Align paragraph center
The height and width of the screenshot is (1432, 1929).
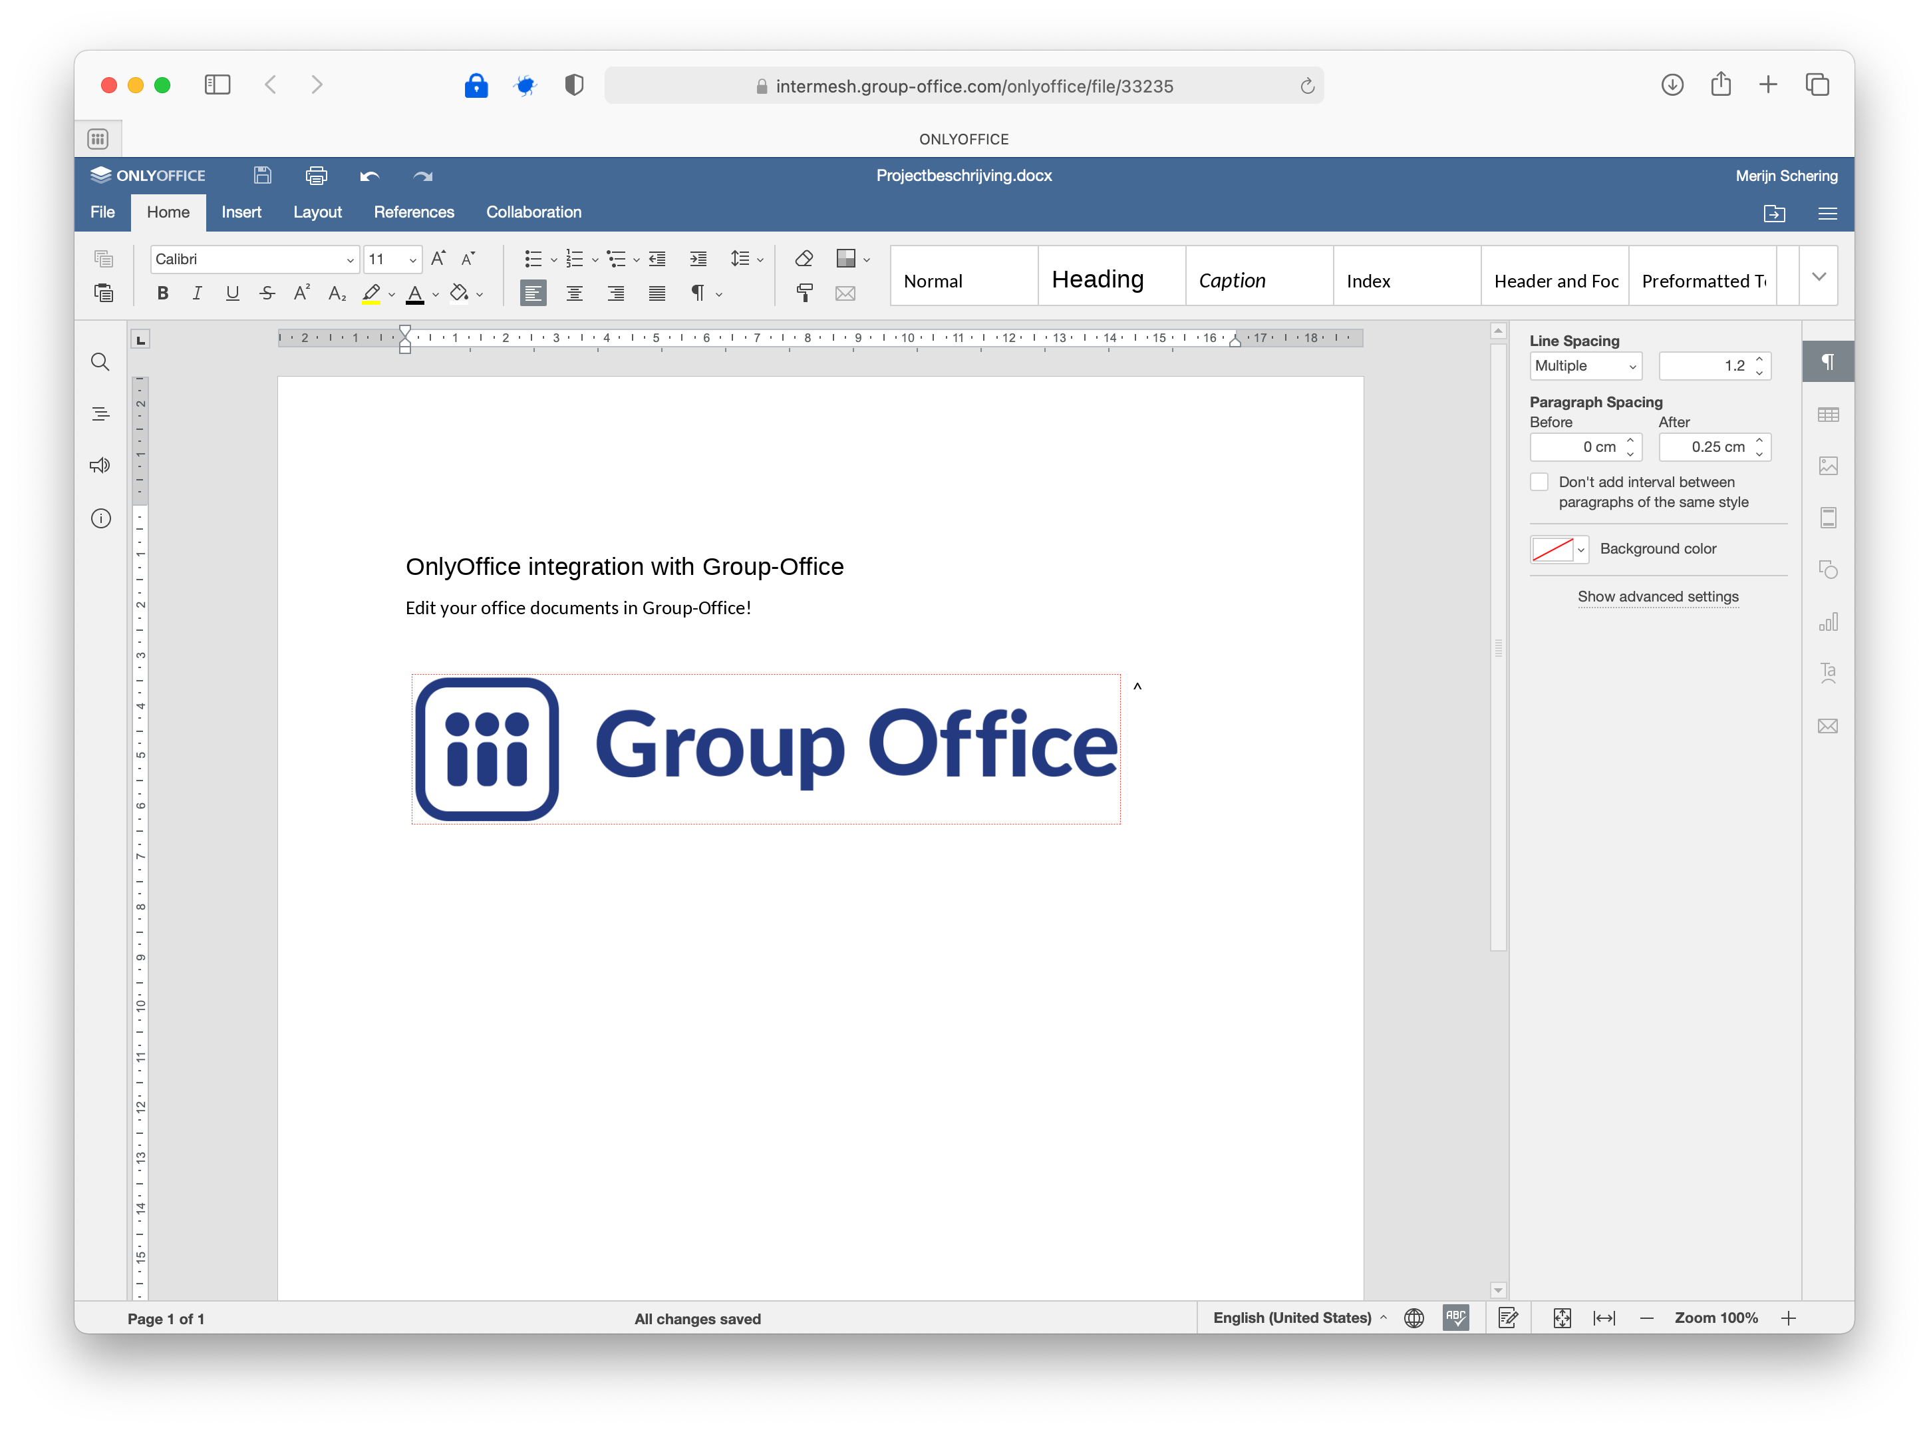click(x=575, y=293)
